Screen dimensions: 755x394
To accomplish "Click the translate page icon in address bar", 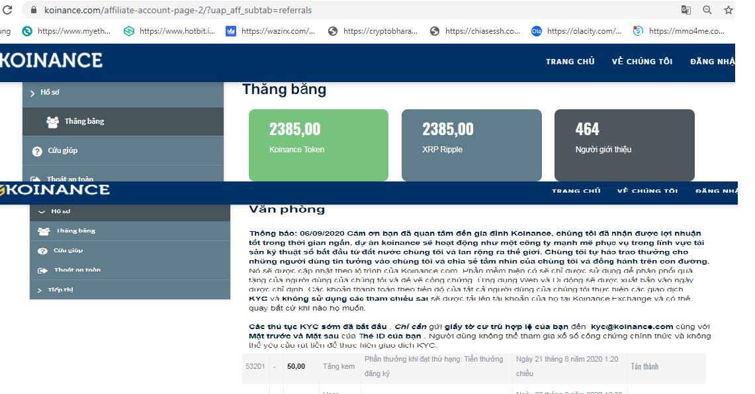I will coord(686,10).
